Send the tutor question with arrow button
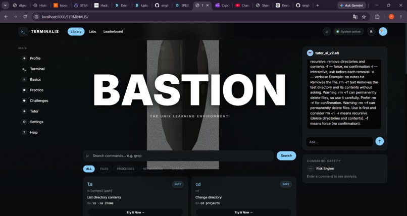Viewport: 407px width, 216px height. [380, 141]
